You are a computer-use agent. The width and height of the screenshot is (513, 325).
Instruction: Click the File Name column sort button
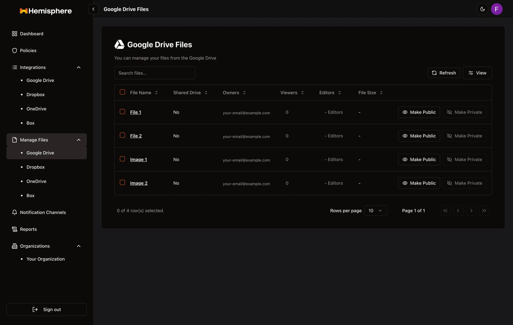[x=156, y=92]
